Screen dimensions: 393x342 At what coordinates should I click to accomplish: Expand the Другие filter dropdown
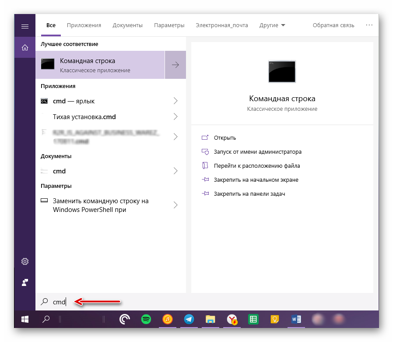pos(272,25)
